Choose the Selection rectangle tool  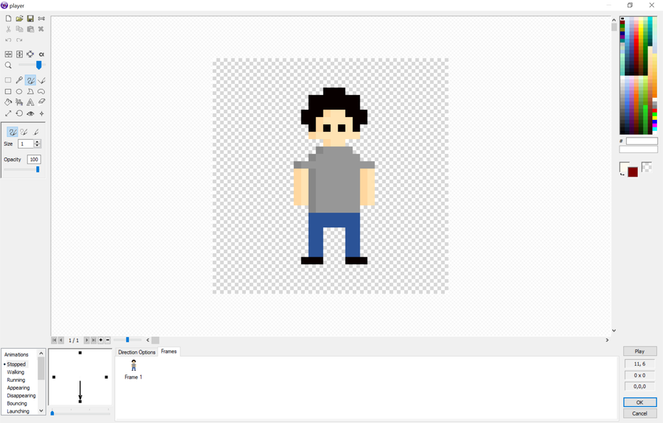(x=8, y=80)
